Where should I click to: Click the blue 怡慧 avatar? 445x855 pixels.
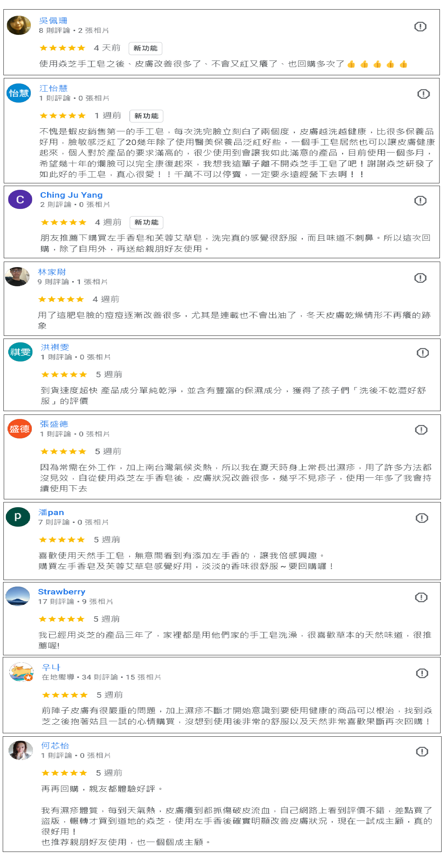pos(19,93)
